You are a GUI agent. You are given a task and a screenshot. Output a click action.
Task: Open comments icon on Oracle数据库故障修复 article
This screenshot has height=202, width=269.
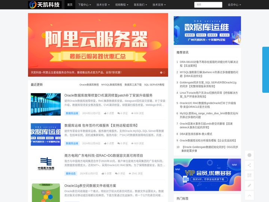118,113
